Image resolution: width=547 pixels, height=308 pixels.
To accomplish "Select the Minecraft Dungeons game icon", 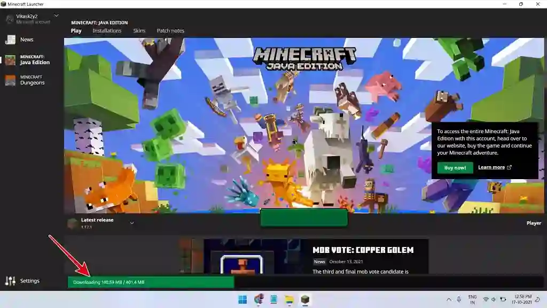I will point(10,80).
